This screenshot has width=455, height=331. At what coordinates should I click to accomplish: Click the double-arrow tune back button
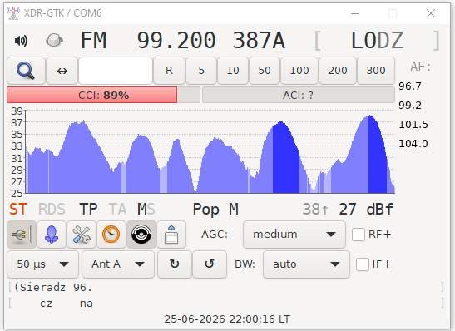[x=62, y=71]
